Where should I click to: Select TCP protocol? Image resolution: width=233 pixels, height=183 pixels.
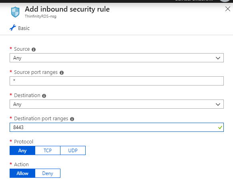click(48, 151)
